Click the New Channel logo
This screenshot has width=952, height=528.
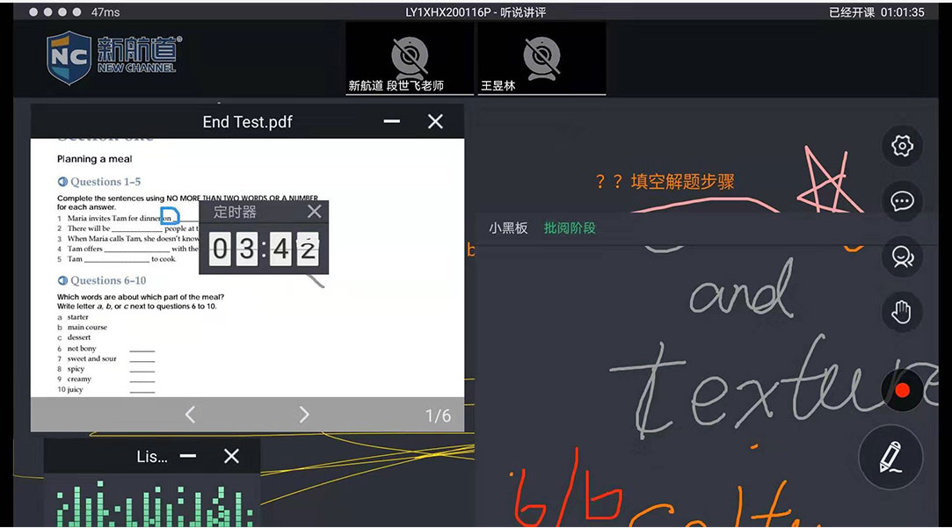pos(114,56)
